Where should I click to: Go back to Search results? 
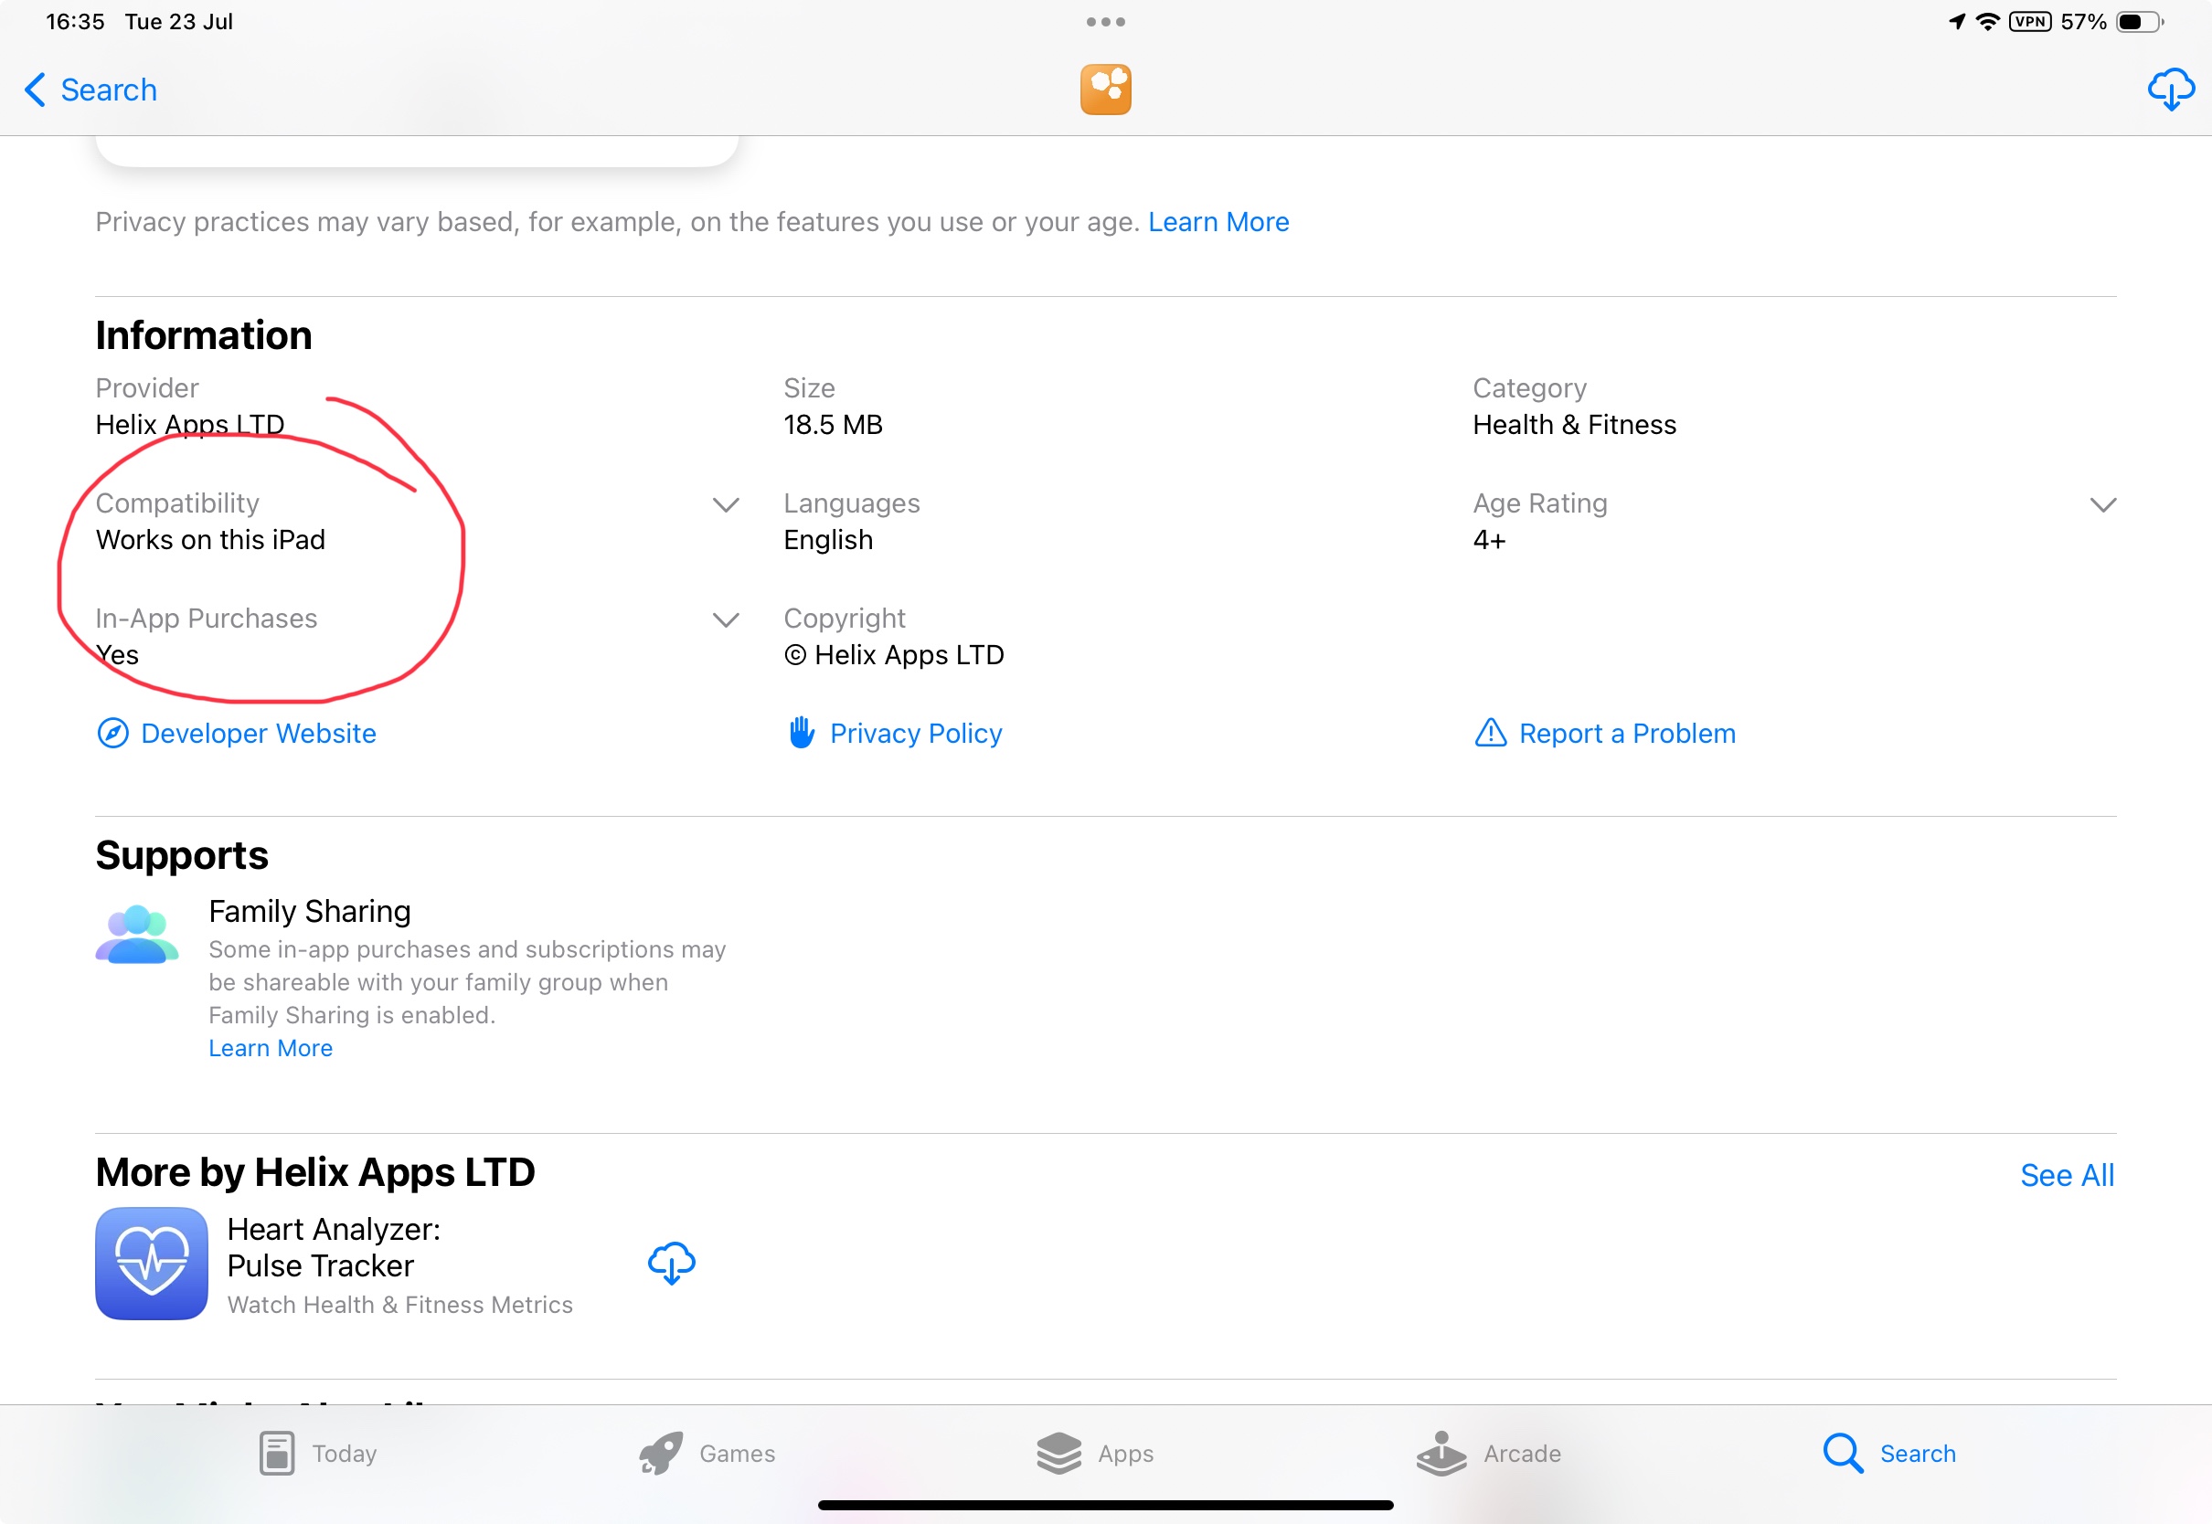click(x=90, y=90)
